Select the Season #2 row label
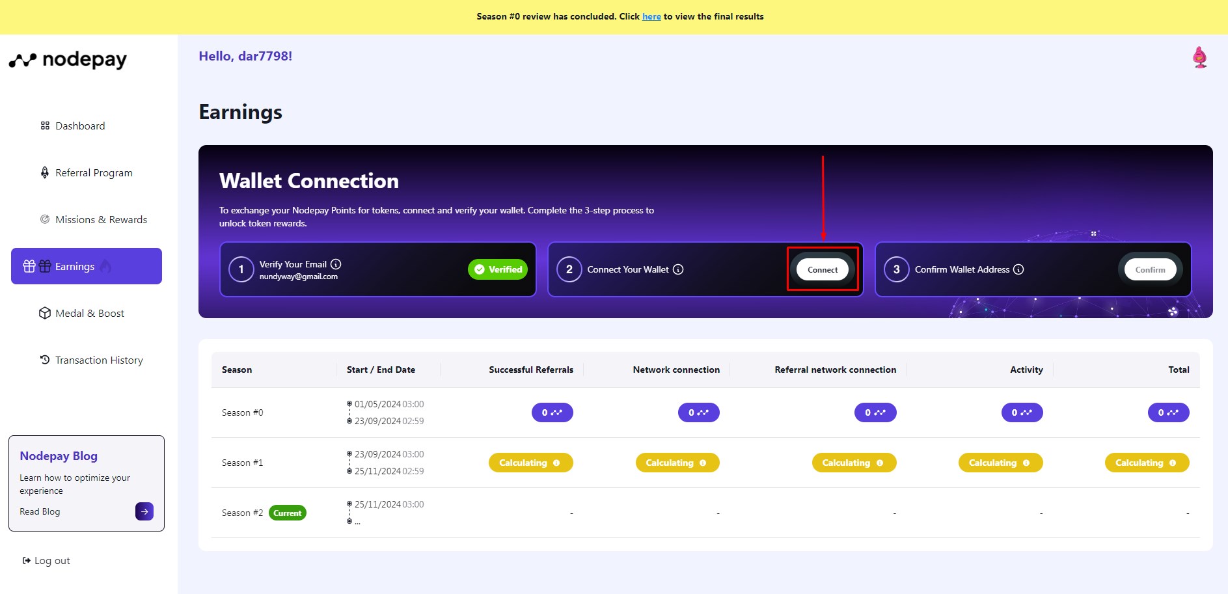Screen dimensions: 1228x594 click(242, 513)
